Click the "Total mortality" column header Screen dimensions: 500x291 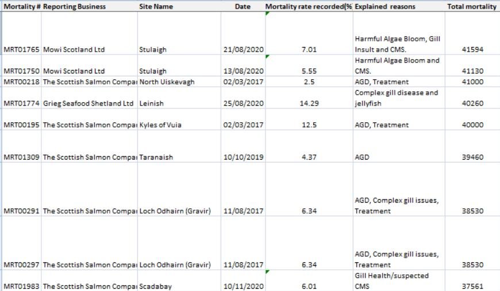coord(472,6)
